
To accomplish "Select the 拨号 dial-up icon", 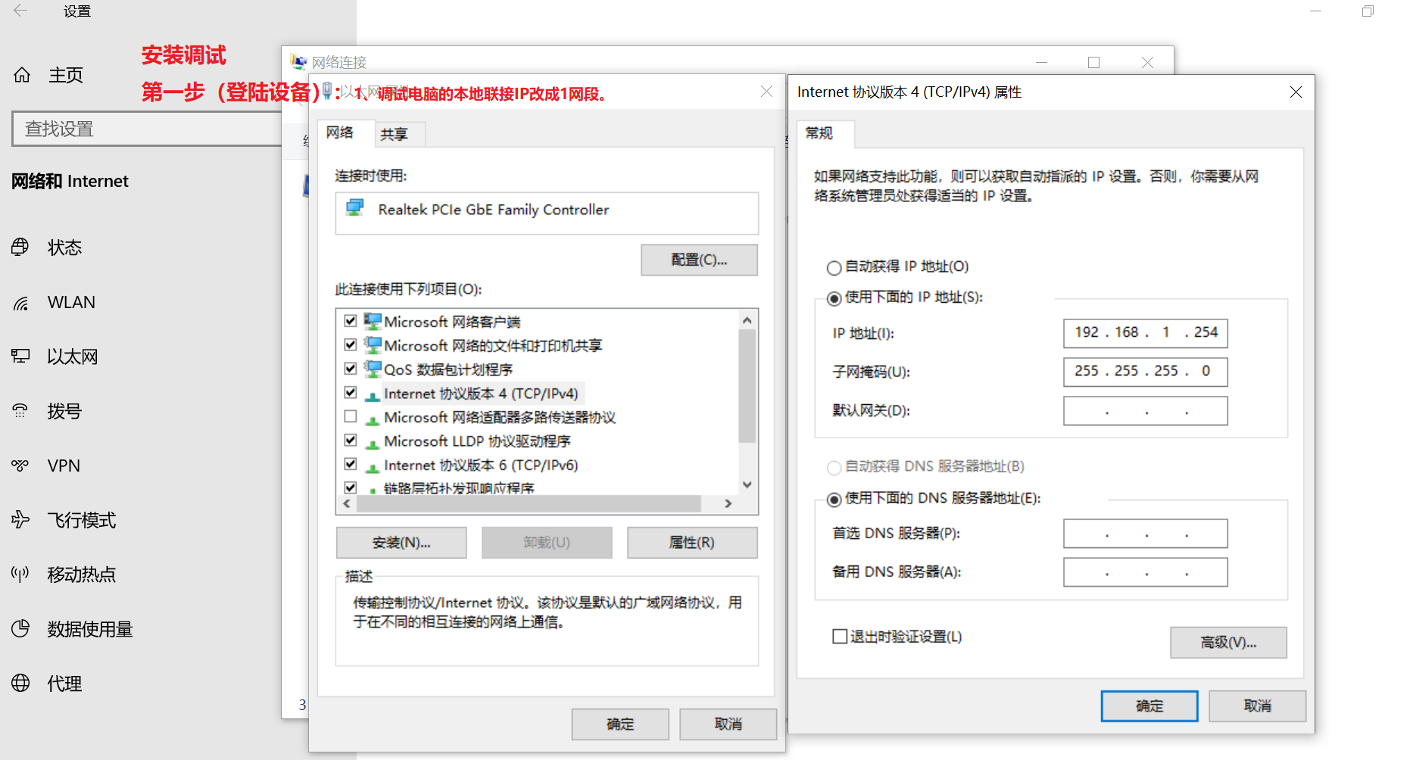I will 20,411.
